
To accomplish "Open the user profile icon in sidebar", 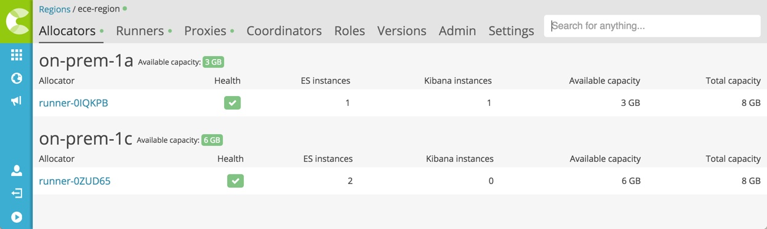I will (x=17, y=170).
